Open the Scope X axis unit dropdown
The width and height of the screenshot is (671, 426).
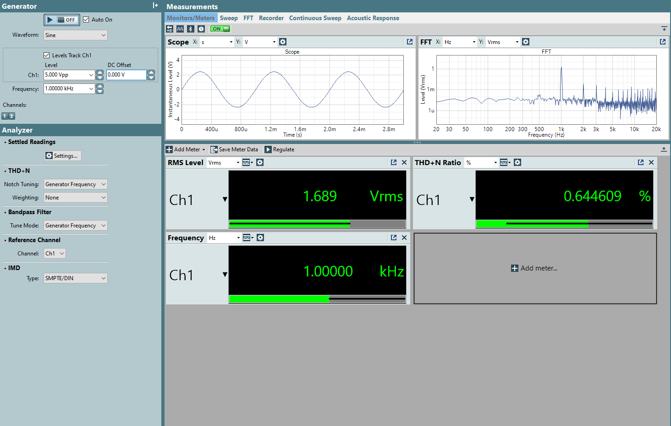click(217, 42)
